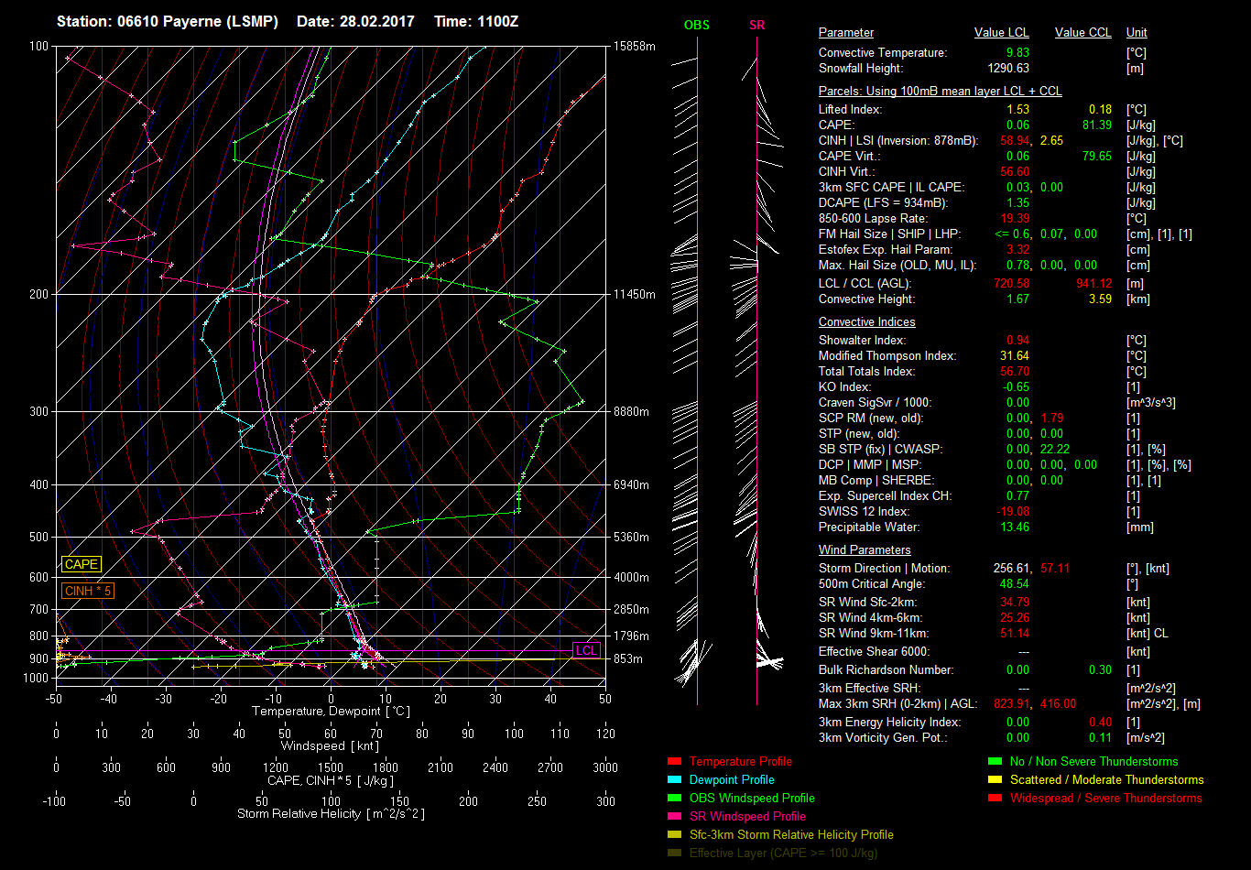Image resolution: width=1251 pixels, height=870 pixels.
Task: Click the green No / Non Severe Thunderstorms swatch
Action: pos(995,762)
